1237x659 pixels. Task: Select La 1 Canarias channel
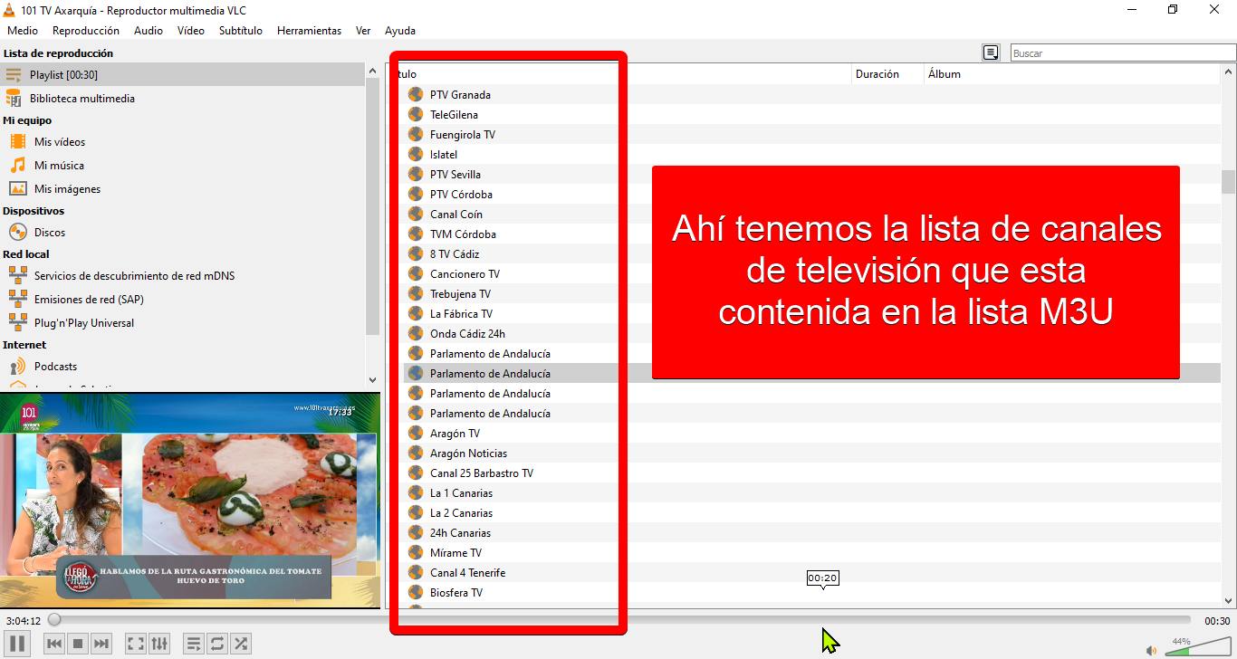[461, 492]
